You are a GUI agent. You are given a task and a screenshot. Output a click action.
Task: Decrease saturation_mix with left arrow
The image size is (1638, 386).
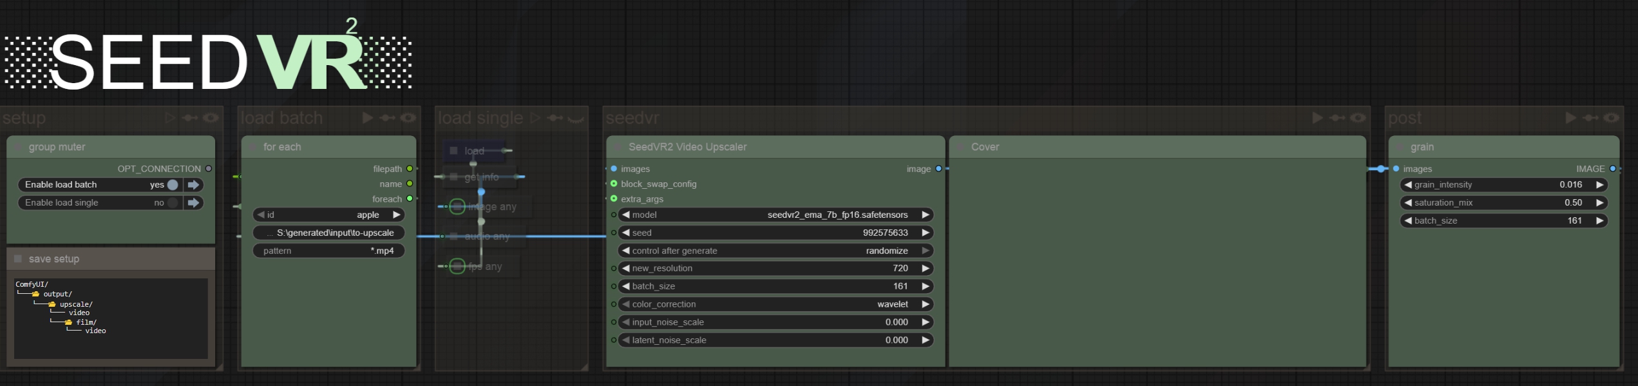click(1408, 203)
